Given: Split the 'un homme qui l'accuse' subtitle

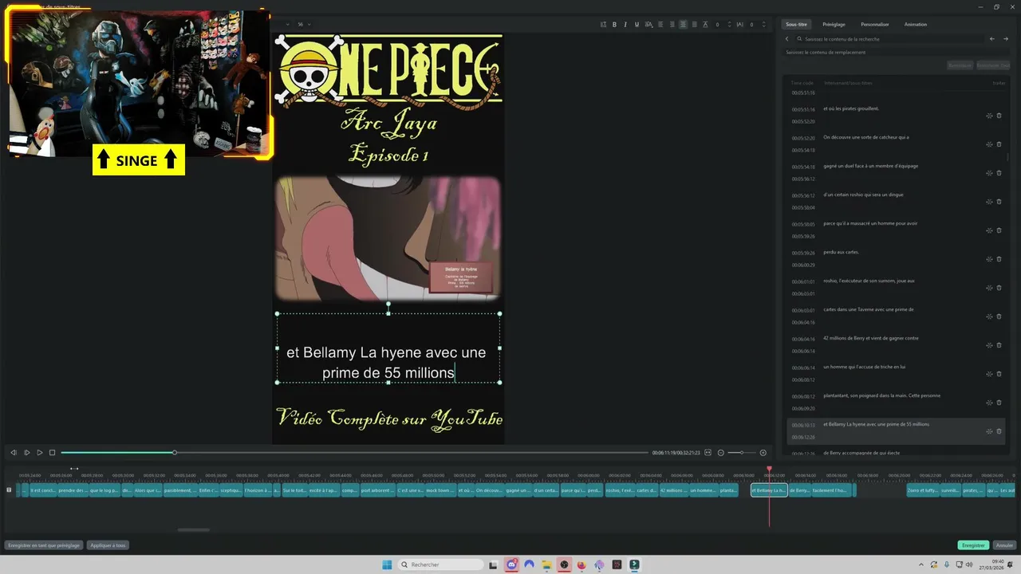Looking at the screenshot, I should pos(989,374).
